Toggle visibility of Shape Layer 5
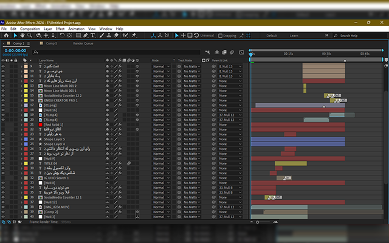Screen dimensions: 389x243 click(x=3, y=139)
